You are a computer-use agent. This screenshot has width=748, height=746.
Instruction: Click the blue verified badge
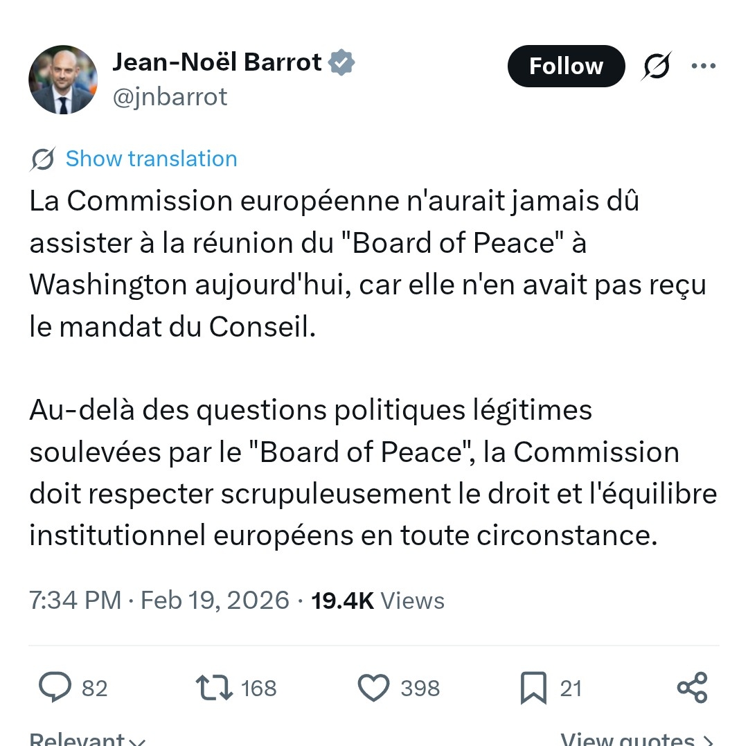(x=341, y=62)
